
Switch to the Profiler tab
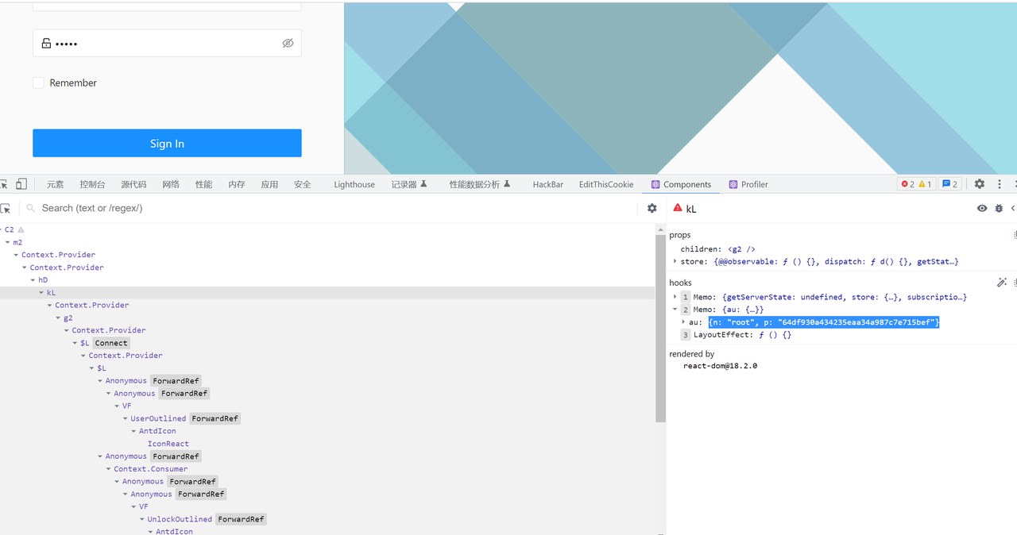[x=748, y=184]
